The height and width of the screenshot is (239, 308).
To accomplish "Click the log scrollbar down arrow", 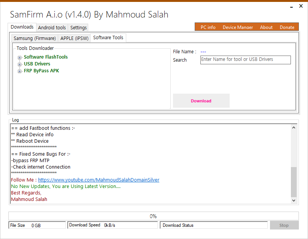I will click(294, 201).
